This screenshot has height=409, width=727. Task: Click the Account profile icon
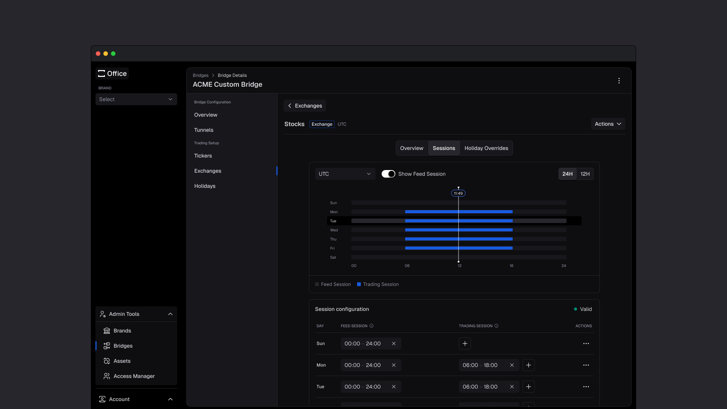(102, 399)
